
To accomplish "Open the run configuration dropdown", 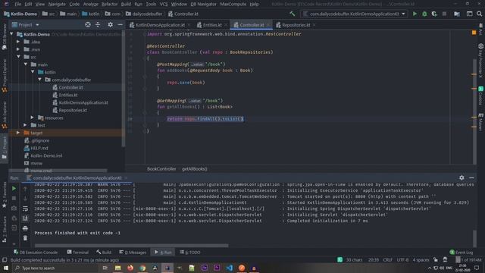I will pos(354,14).
